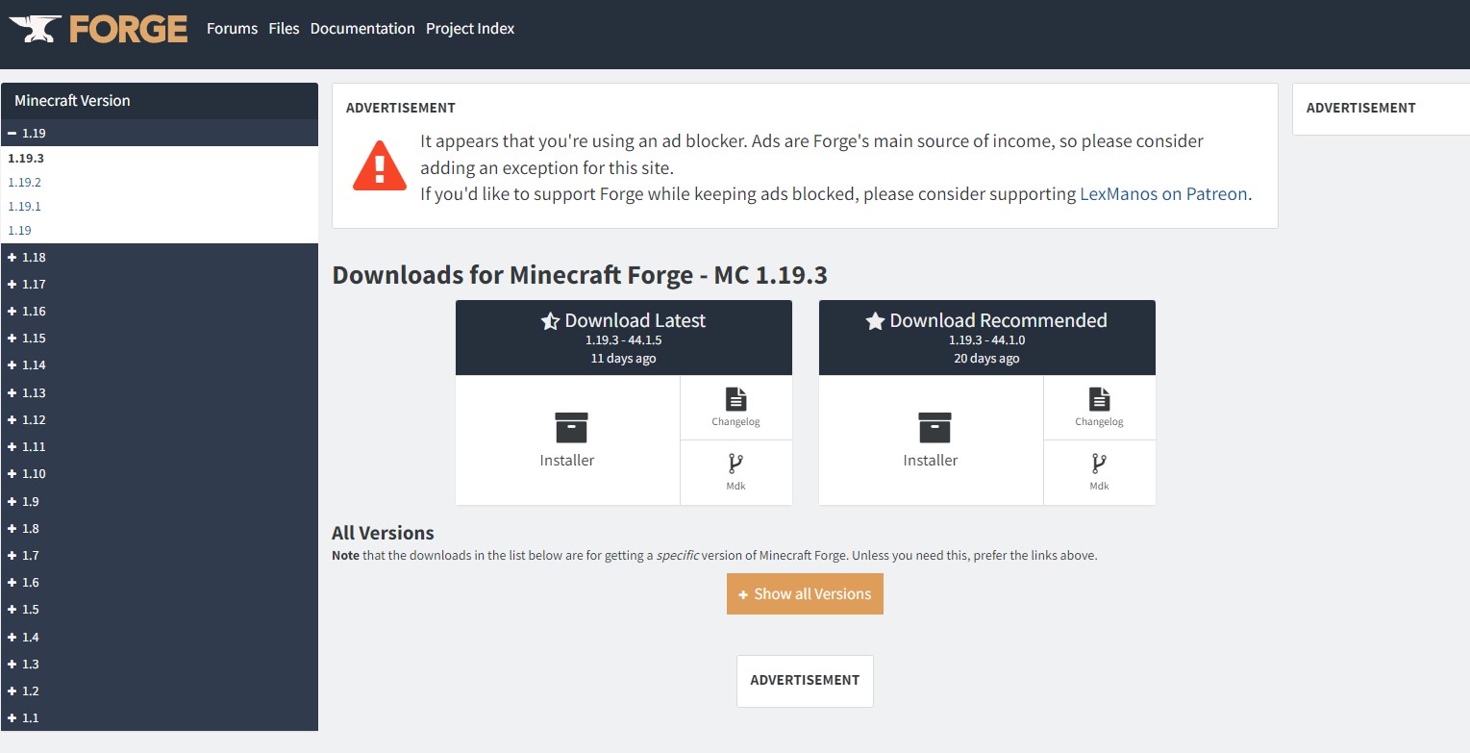
Task: Click the star icon on Download Recommended header
Action: pyautogui.click(x=874, y=320)
